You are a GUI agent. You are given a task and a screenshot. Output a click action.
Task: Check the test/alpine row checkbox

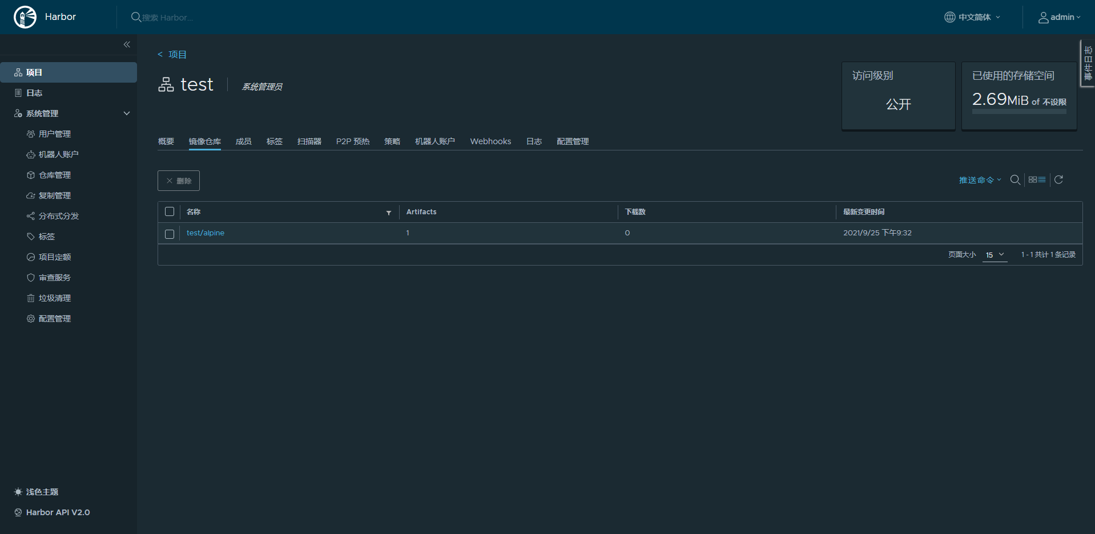point(170,234)
